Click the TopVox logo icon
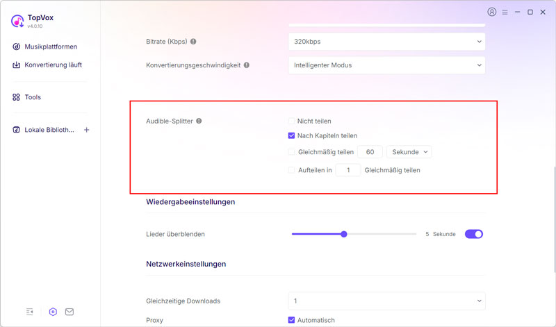The image size is (556, 327). [x=17, y=21]
